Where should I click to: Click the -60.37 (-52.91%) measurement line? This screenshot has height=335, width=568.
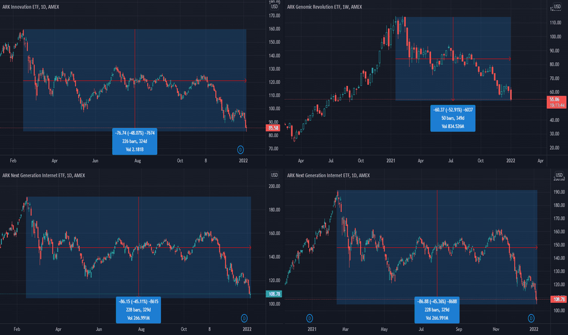[453, 110]
